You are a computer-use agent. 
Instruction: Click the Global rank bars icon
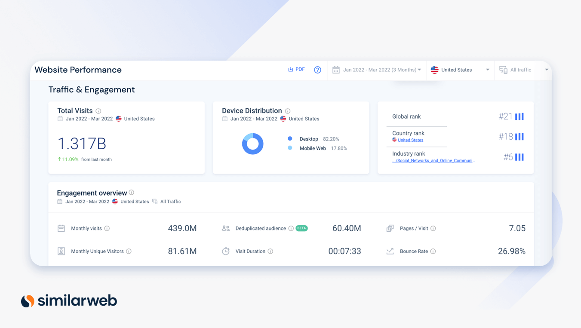(x=520, y=116)
